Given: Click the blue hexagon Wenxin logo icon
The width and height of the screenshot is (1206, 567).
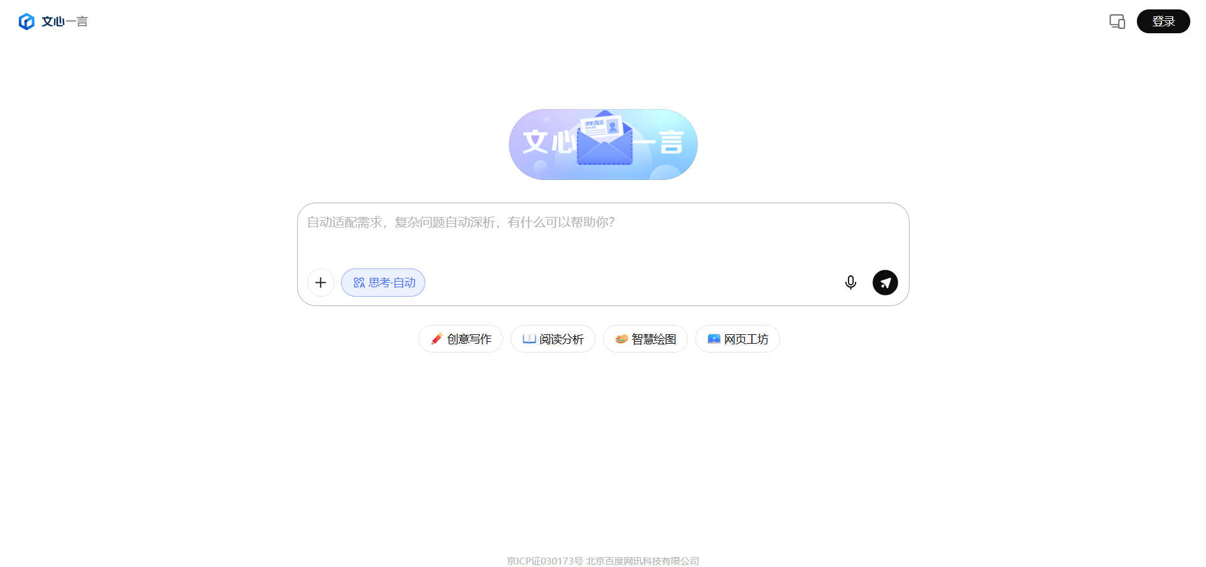Looking at the screenshot, I should [26, 21].
